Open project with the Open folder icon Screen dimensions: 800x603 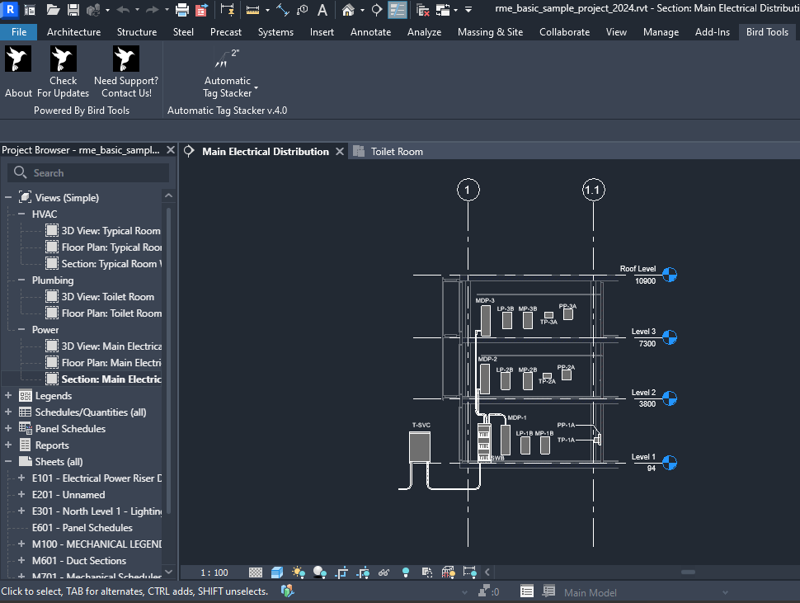(54, 10)
